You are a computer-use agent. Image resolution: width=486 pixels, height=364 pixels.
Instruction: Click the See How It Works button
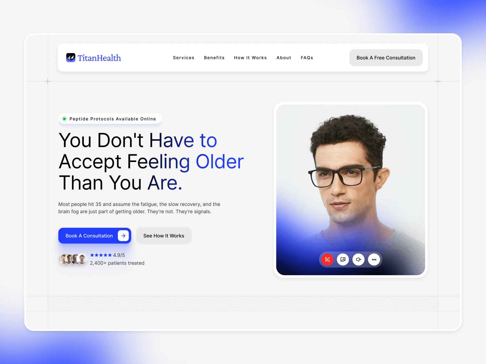click(164, 236)
